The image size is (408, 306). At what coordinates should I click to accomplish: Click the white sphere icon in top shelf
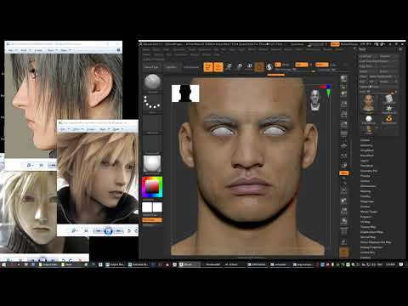click(x=269, y=67)
